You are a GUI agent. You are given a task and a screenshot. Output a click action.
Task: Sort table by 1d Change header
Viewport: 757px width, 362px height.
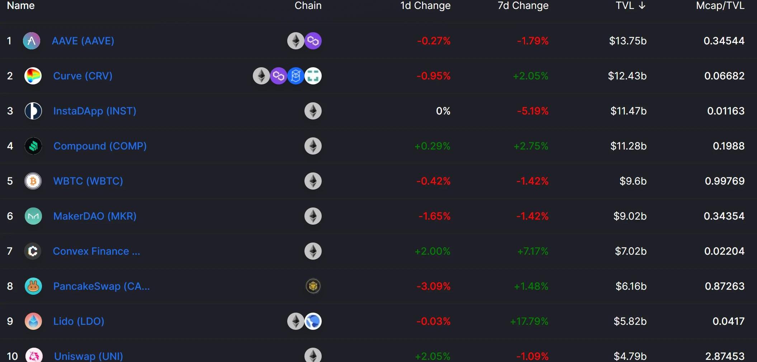(425, 6)
